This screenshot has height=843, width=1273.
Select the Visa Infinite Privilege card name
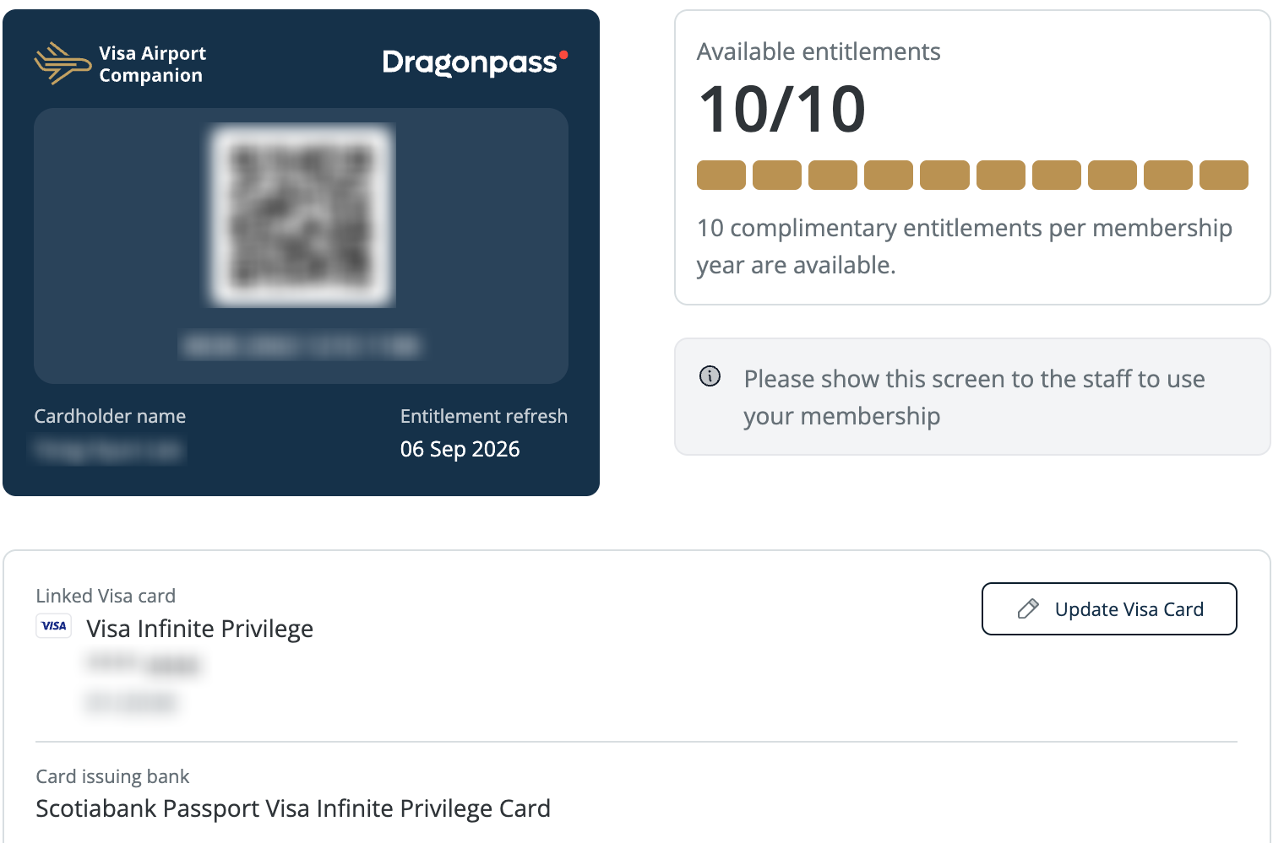(200, 629)
